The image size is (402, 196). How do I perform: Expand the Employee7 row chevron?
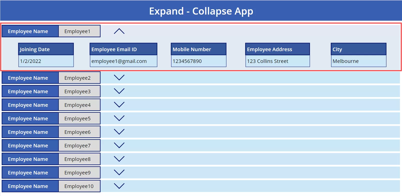[119, 145]
